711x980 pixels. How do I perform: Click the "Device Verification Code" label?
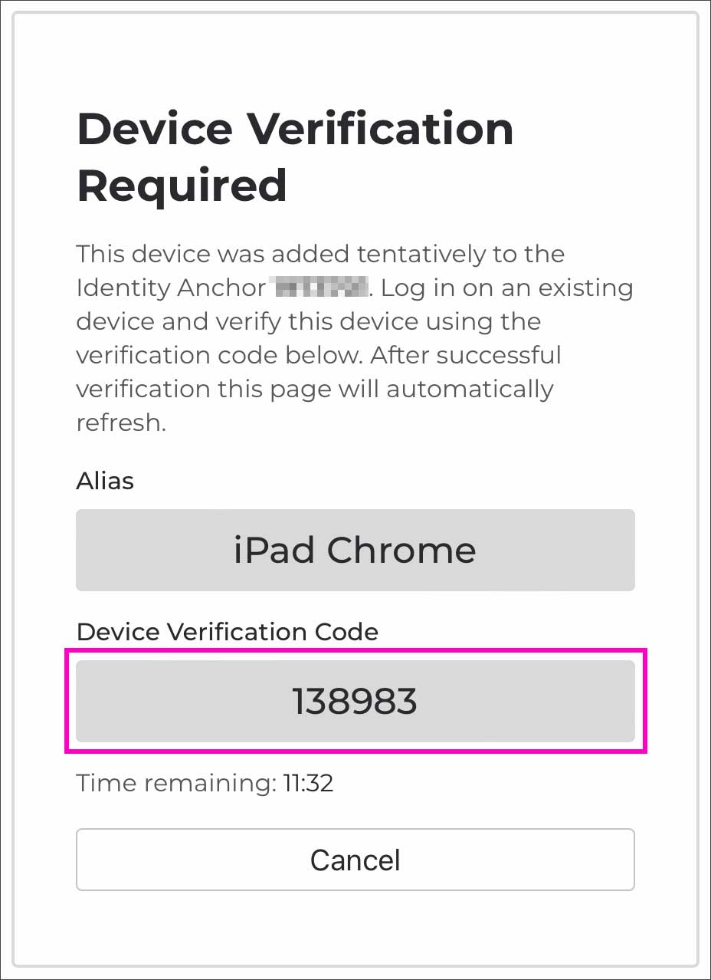tap(228, 632)
